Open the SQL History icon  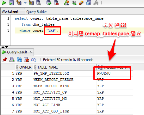tap(88, 3)
